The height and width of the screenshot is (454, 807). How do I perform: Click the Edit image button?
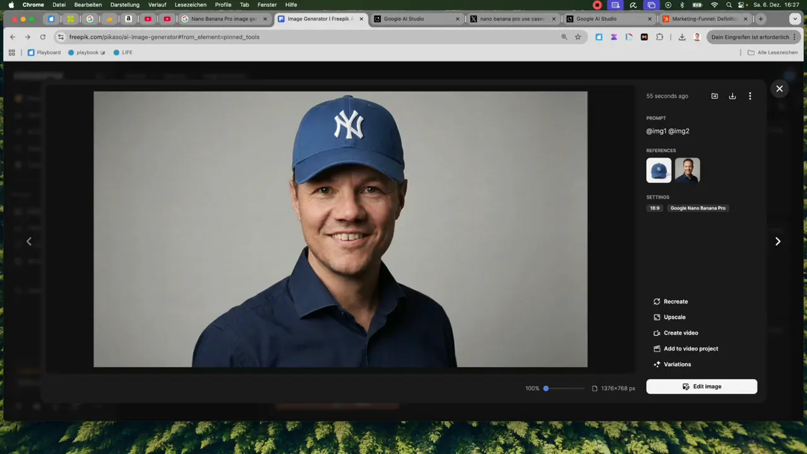point(702,387)
